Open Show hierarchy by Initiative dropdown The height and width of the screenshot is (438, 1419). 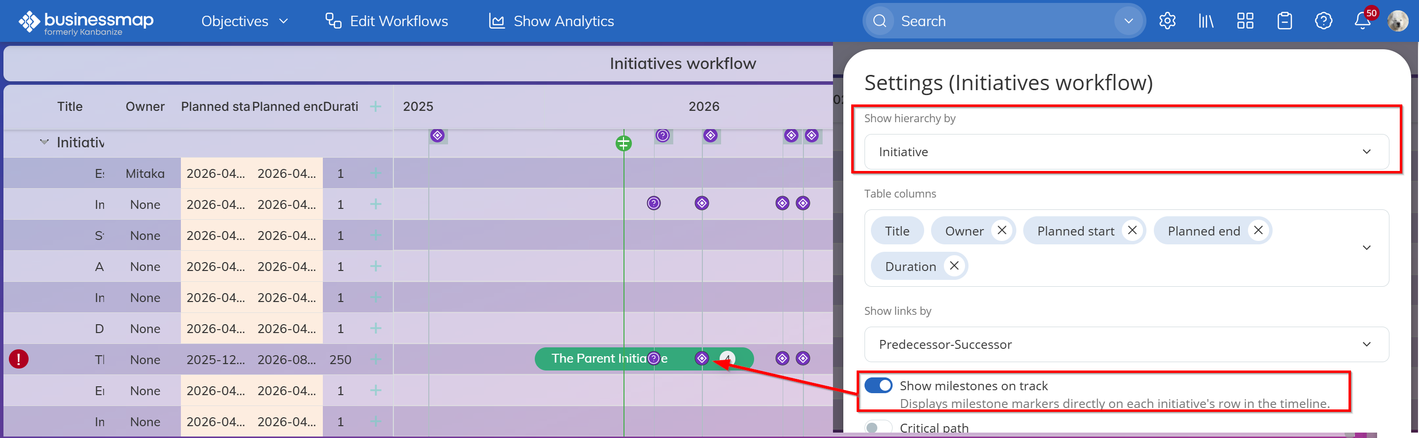pos(1125,152)
